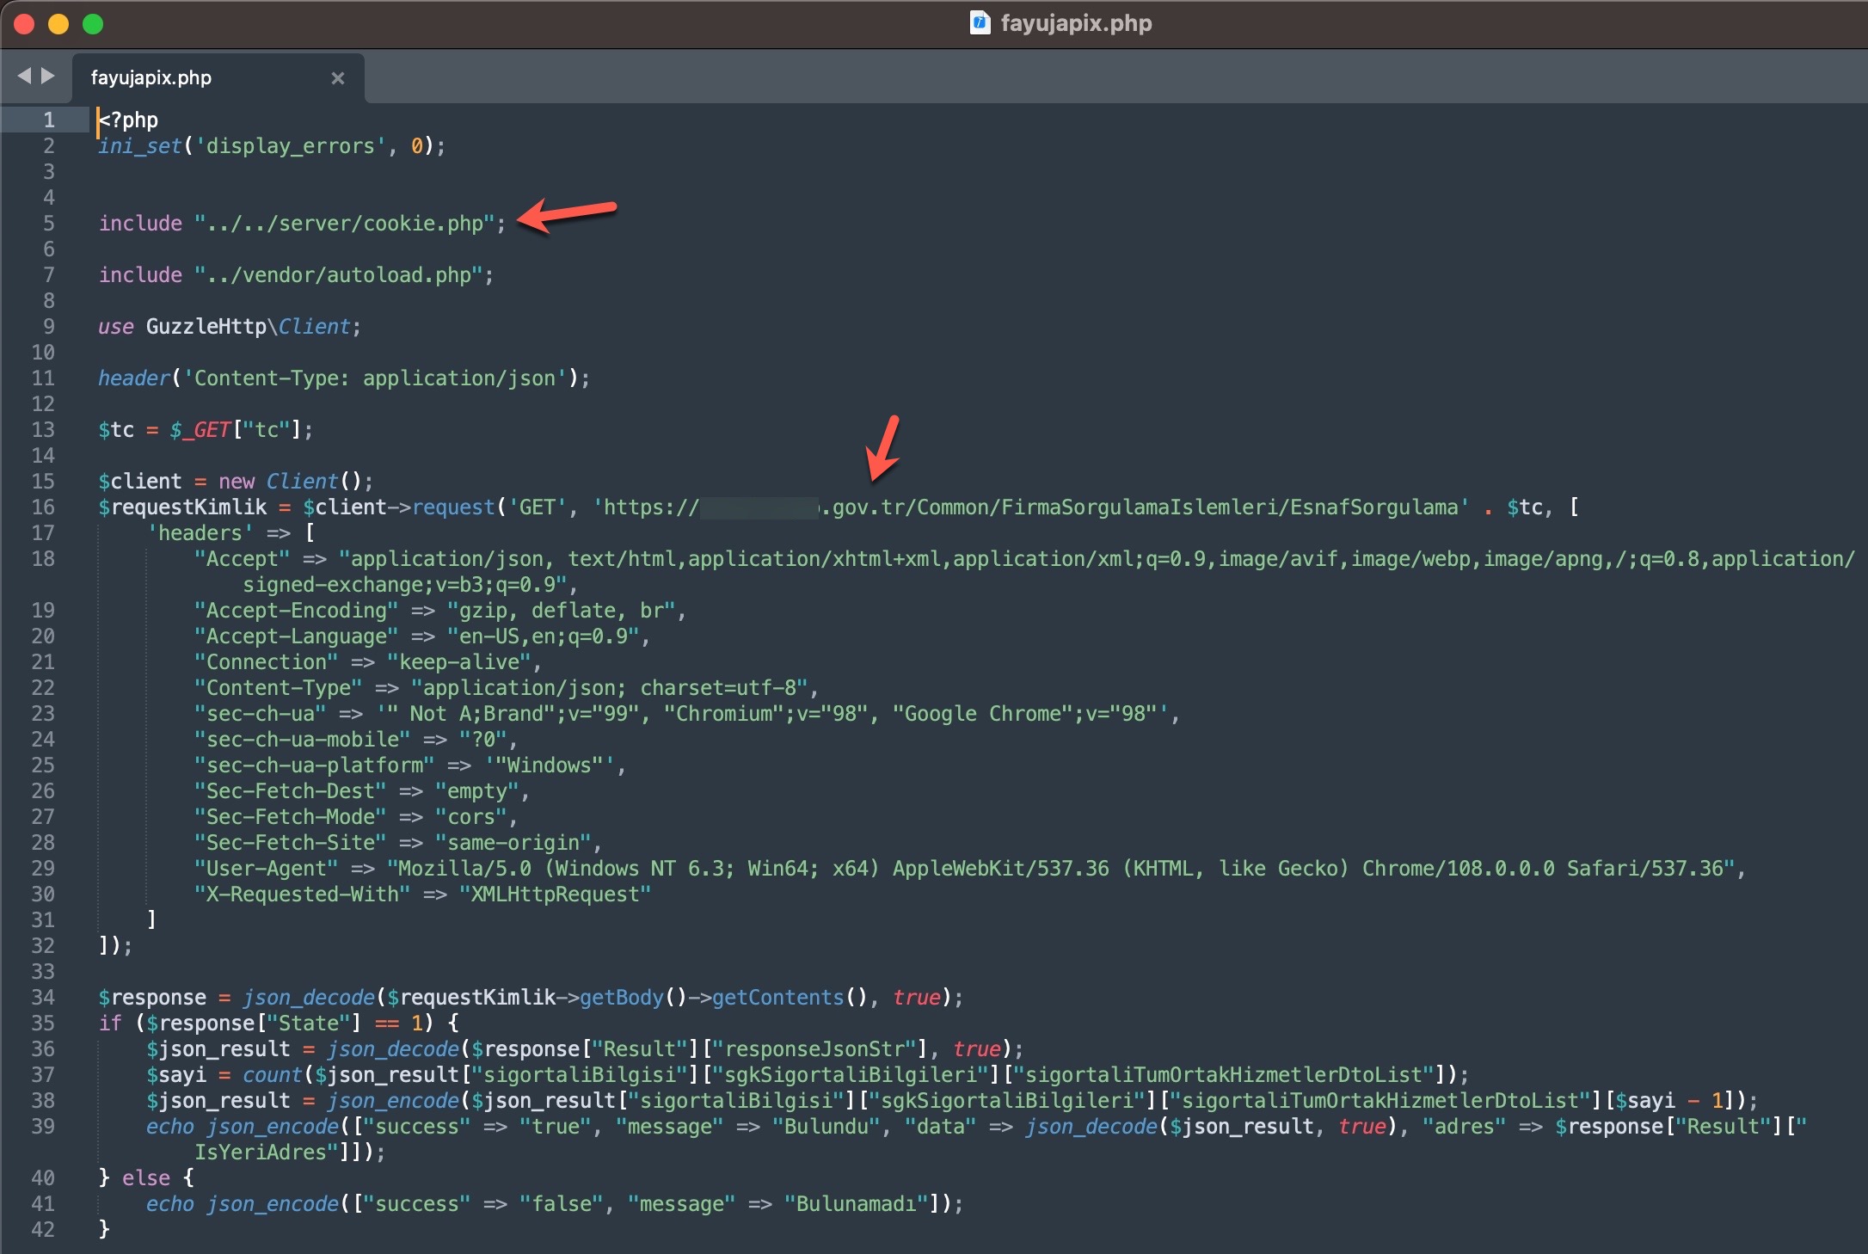The image size is (1868, 1254).
Task: Click json_encode on line 38
Action: click(393, 1100)
